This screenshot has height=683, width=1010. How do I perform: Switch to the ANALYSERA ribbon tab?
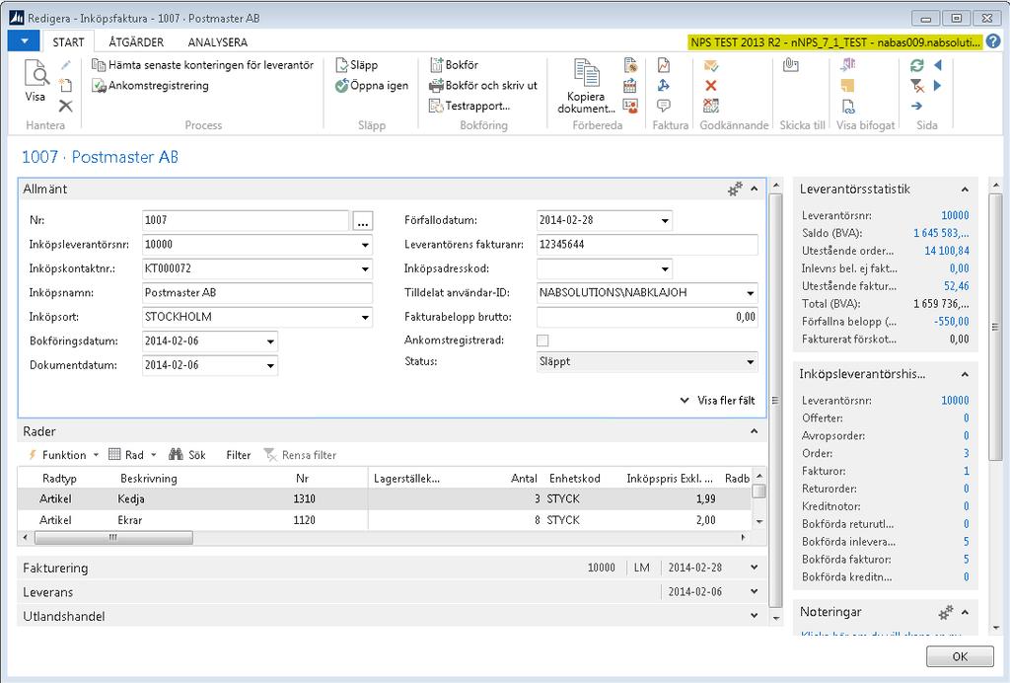[218, 41]
